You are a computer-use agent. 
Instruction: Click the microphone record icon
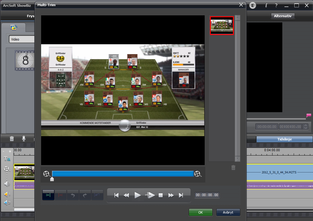click(x=24, y=138)
